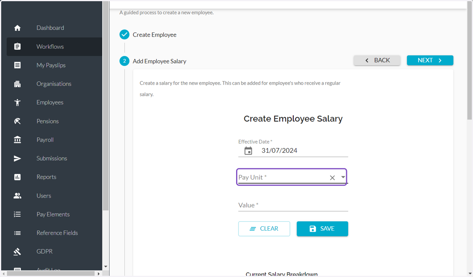
Task: Click the completed Create Employee checkmark icon
Action: pyautogui.click(x=125, y=35)
